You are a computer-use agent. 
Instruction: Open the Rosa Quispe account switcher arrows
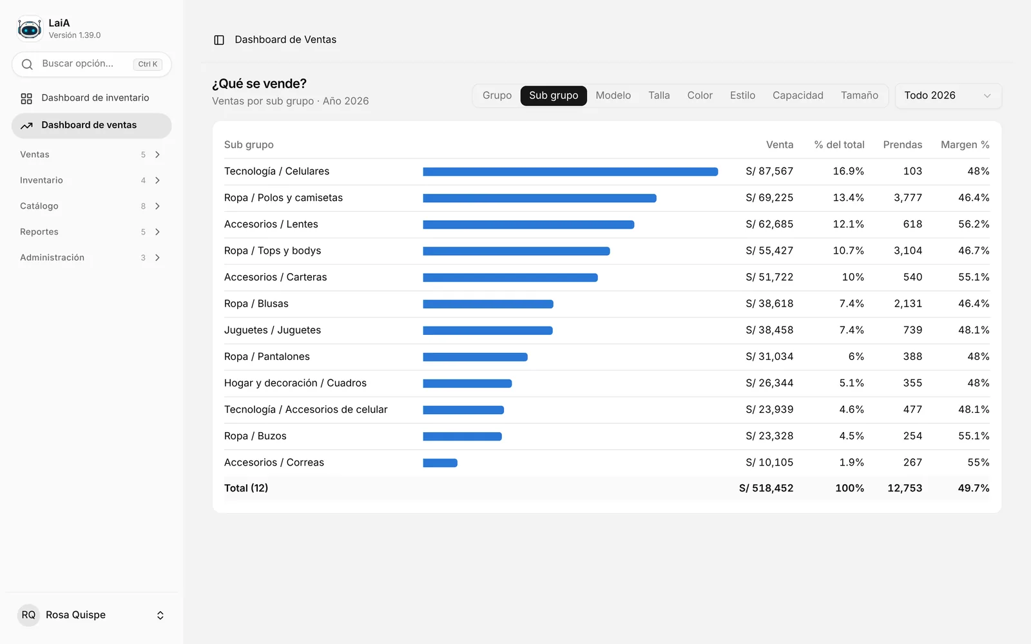[160, 616]
